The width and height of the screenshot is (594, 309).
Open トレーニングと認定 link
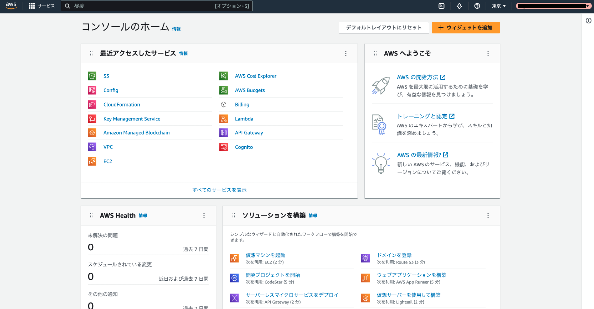pos(426,116)
